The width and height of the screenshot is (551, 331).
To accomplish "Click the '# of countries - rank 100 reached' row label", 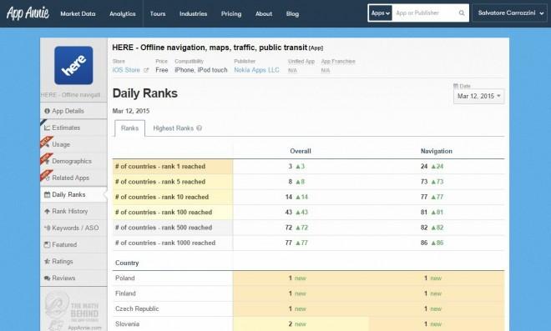I will click(x=164, y=213).
